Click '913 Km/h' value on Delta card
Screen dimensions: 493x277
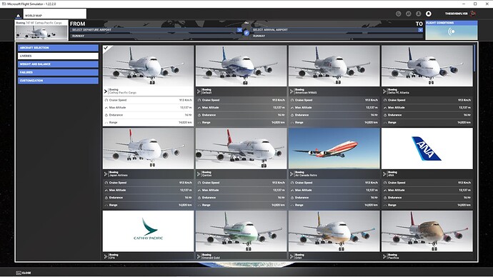(x=464, y=100)
